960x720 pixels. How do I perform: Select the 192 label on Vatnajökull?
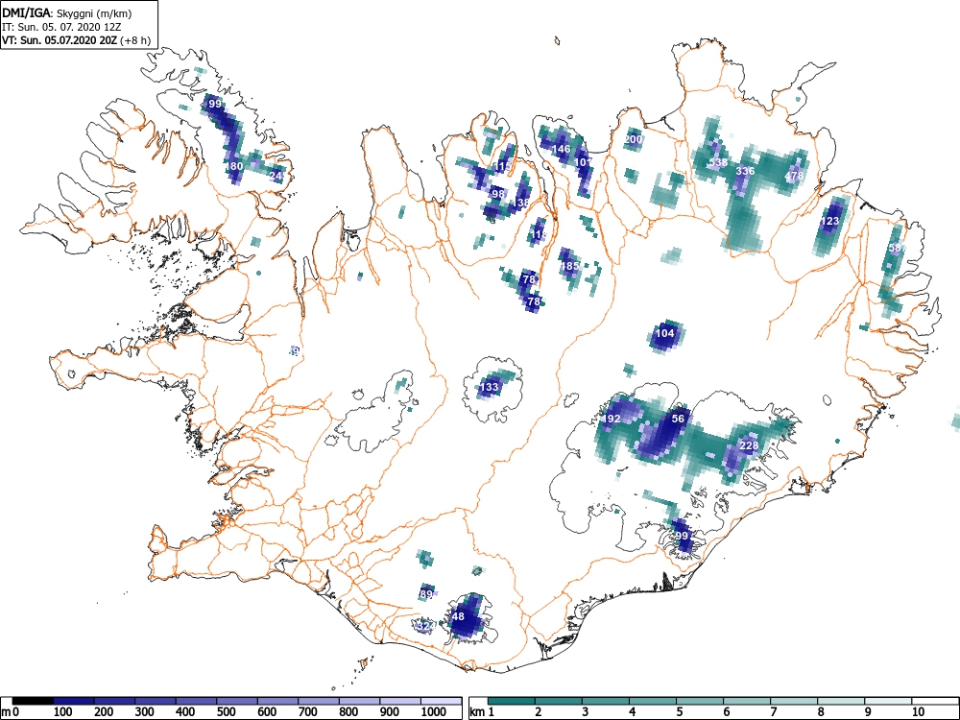(x=612, y=419)
